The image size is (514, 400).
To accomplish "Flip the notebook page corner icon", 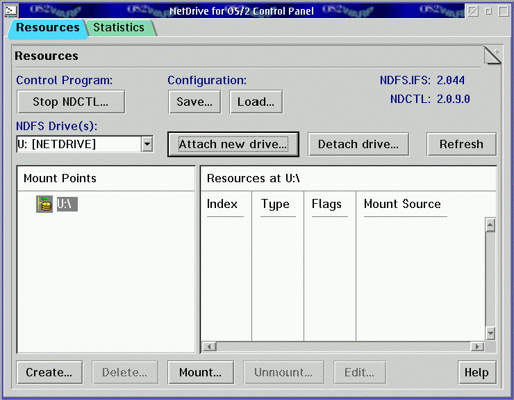I will 492,55.
